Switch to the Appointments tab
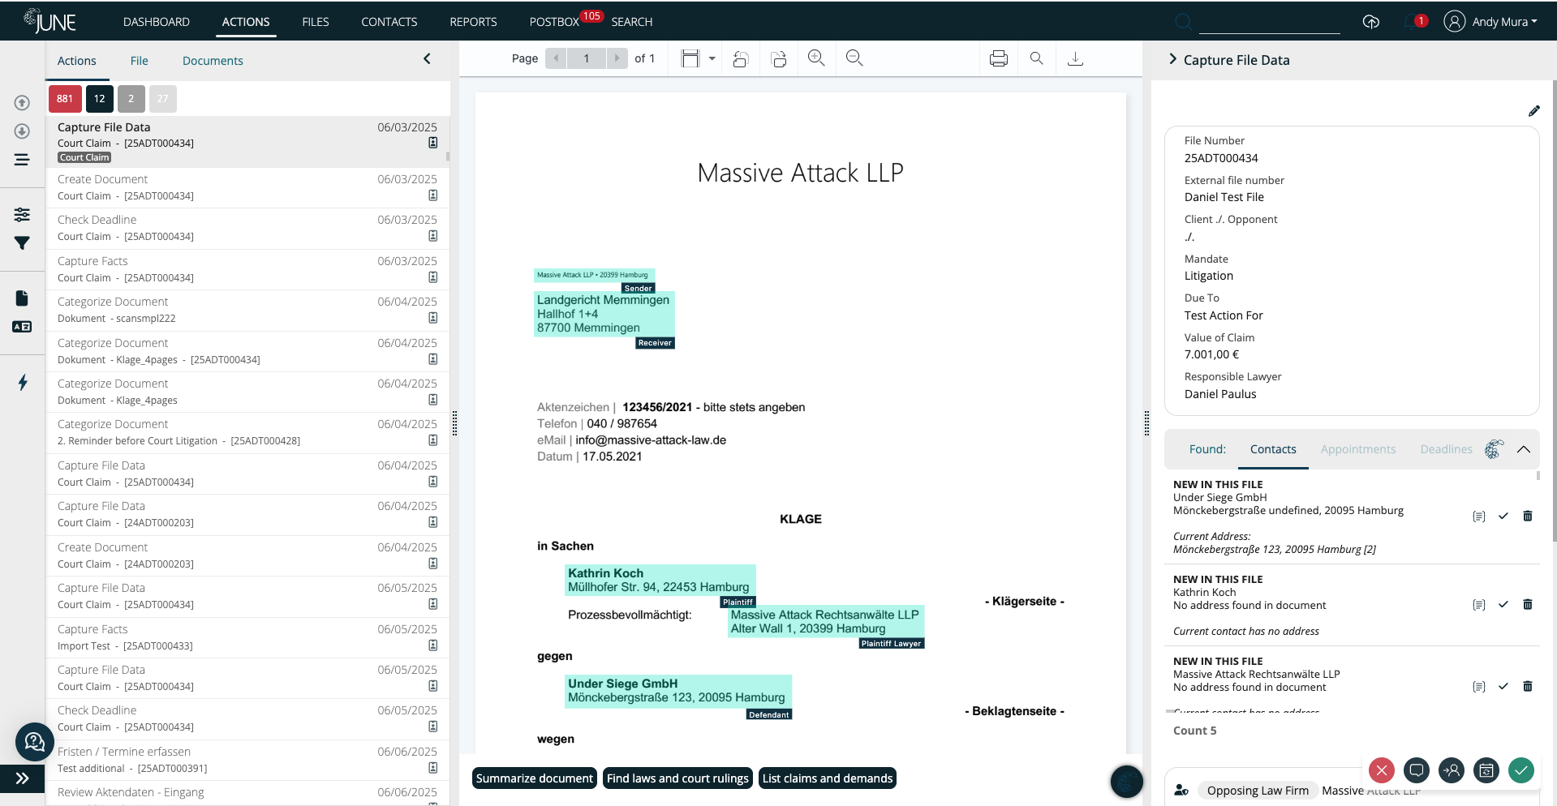Image resolution: width=1557 pixels, height=806 pixels. pyautogui.click(x=1357, y=448)
